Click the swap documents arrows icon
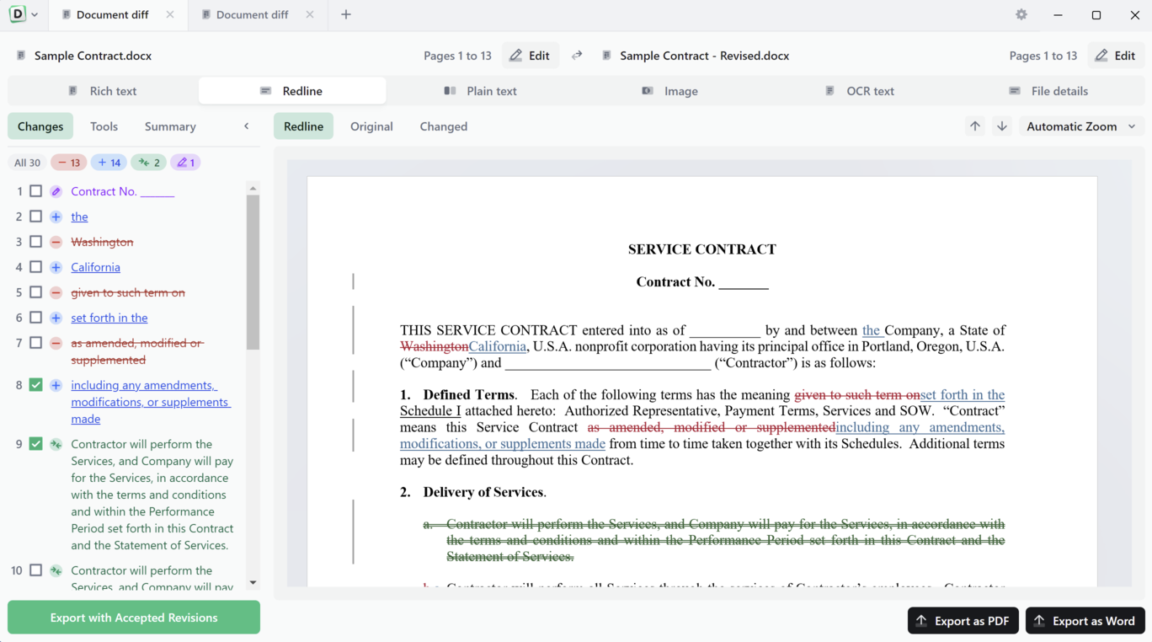1152x642 pixels. click(577, 56)
